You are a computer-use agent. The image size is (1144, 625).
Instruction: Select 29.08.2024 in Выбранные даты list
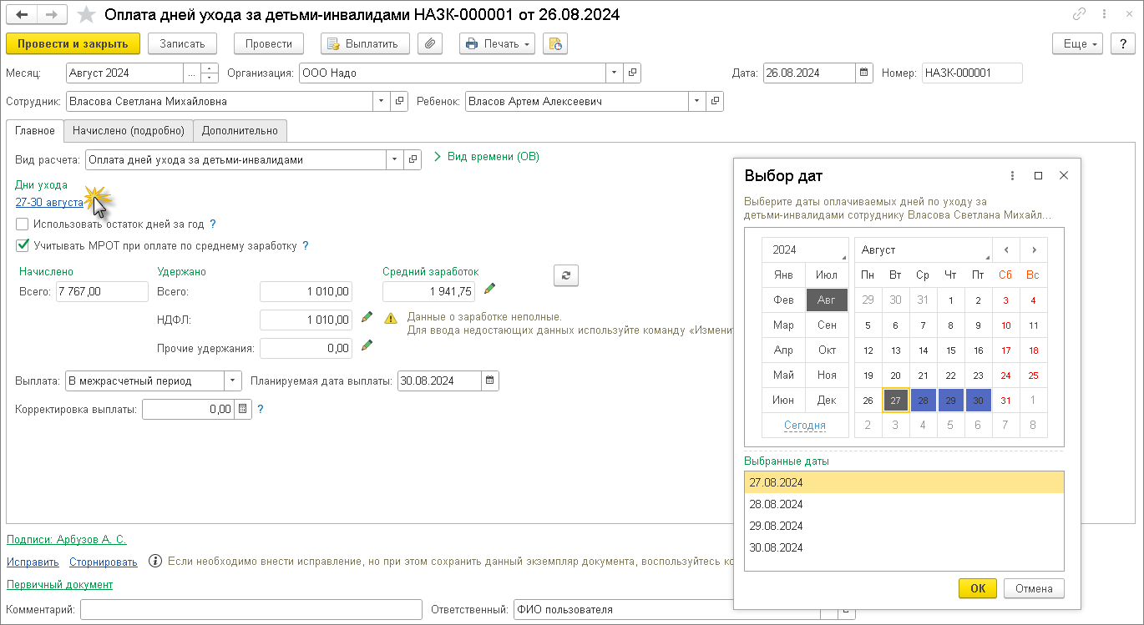[x=904, y=526]
